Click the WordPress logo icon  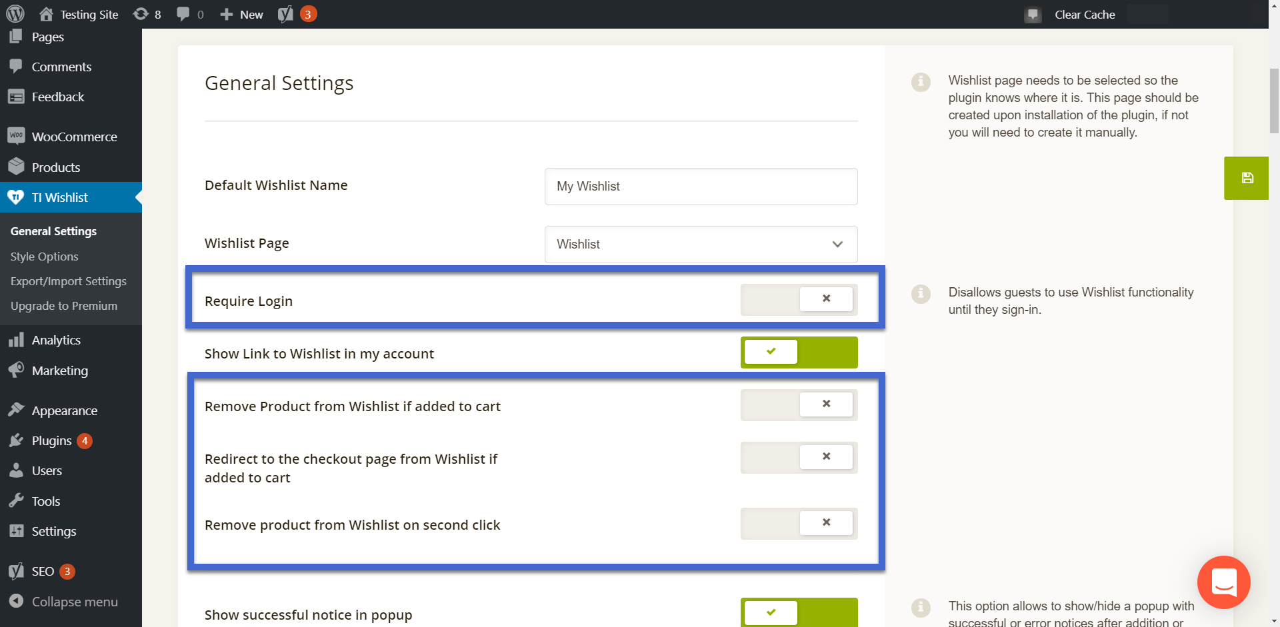(x=15, y=14)
